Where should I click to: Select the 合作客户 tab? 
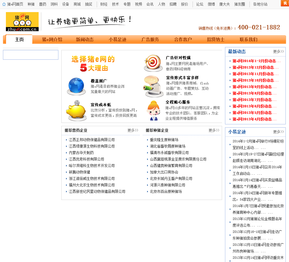[183, 39]
